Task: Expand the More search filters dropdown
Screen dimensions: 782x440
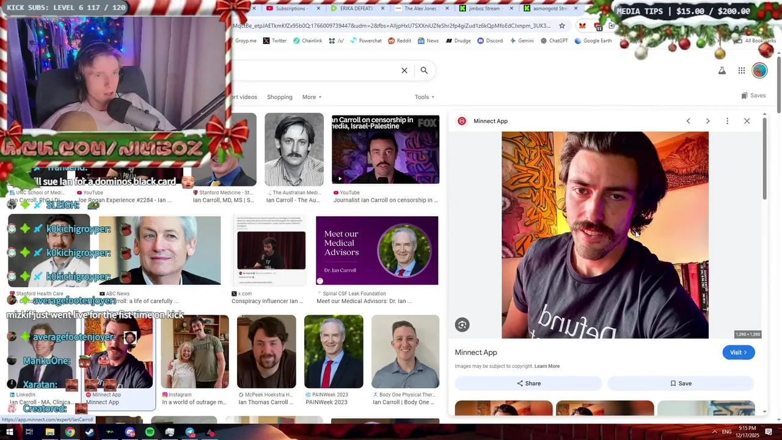Action: coord(312,97)
